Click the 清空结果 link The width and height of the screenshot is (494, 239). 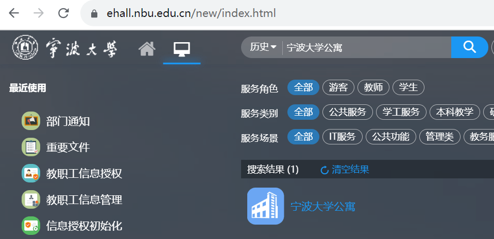pyautogui.click(x=350, y=170)
